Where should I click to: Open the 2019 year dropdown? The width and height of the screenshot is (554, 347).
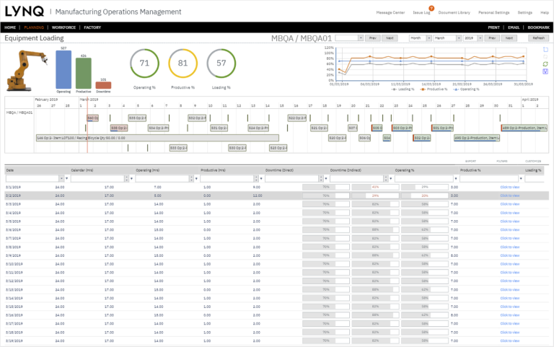click(473, 38)
